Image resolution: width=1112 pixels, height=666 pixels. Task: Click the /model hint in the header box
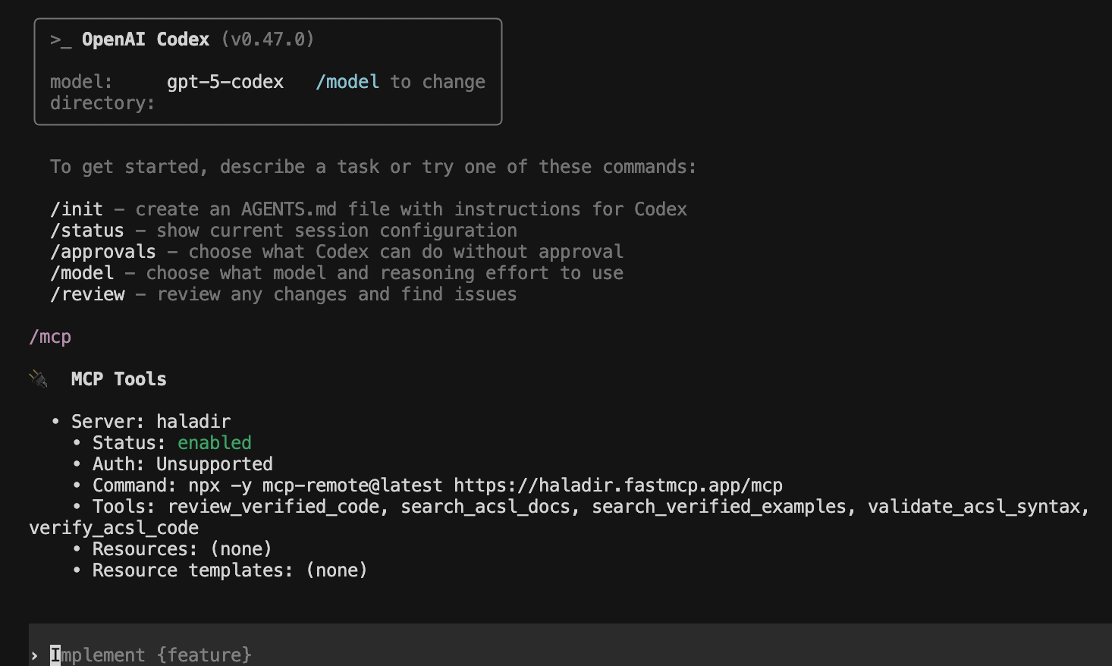(347, 82)
